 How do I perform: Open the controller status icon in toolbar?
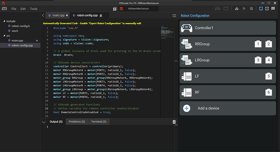[218, 9]
